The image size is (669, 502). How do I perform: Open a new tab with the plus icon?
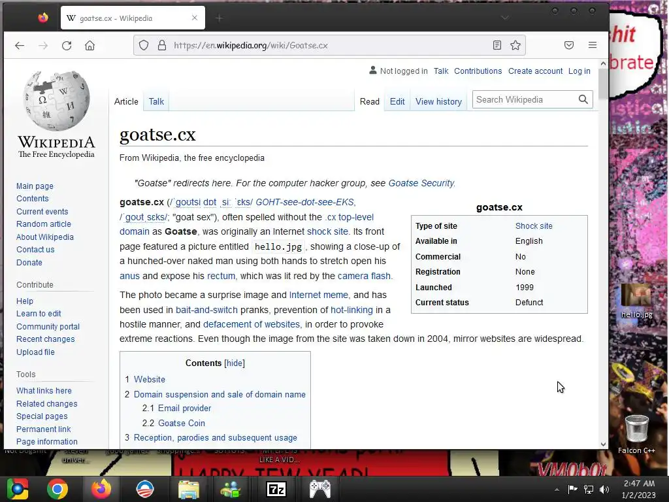(219, 18)
